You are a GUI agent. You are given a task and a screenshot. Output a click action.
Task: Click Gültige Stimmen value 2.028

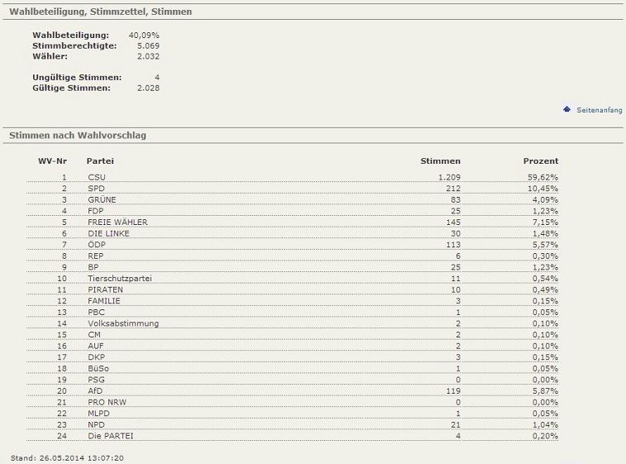point(148,88)
